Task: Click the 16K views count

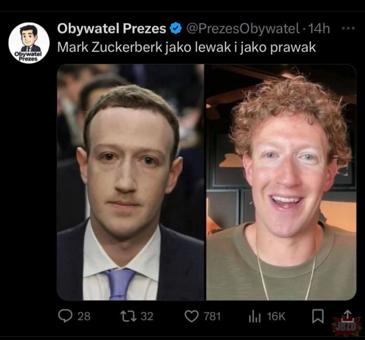Action: pos(276,316)
